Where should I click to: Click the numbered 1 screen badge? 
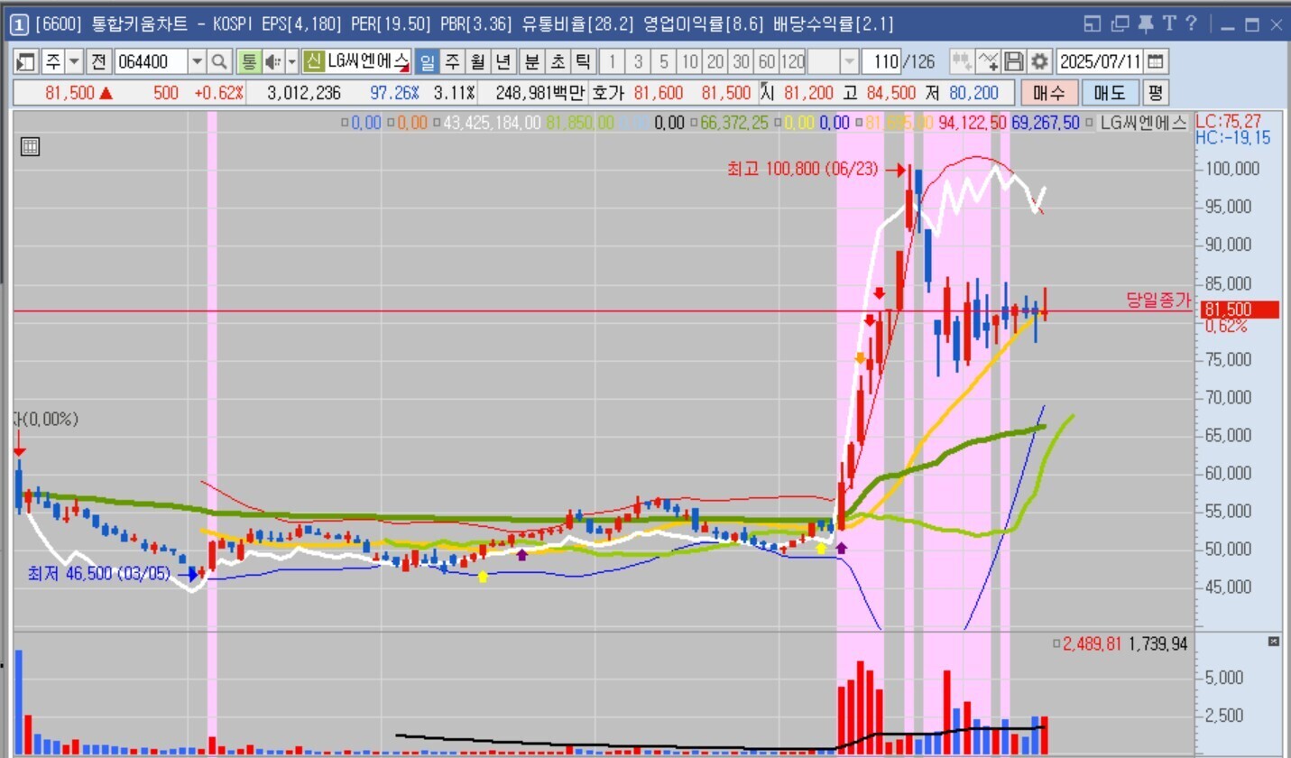point(21,24)
